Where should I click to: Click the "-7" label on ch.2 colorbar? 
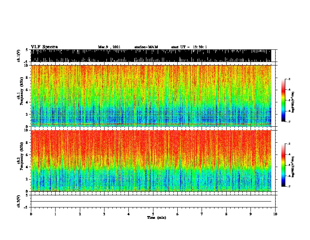pos(288,186)
